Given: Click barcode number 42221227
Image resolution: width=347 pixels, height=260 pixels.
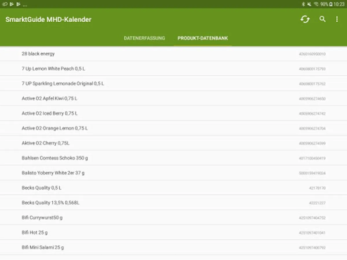Looking at the screenshot, I should [x=317, y=203].
